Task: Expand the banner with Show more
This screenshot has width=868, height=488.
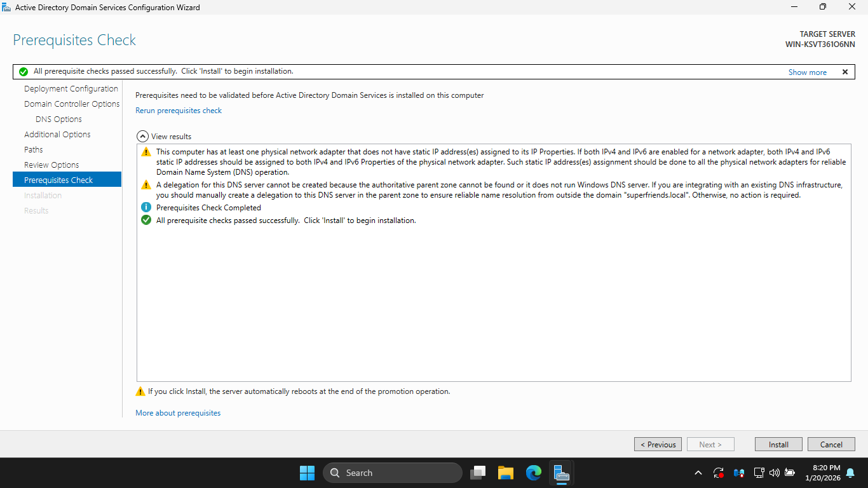Action: [807, 72]
